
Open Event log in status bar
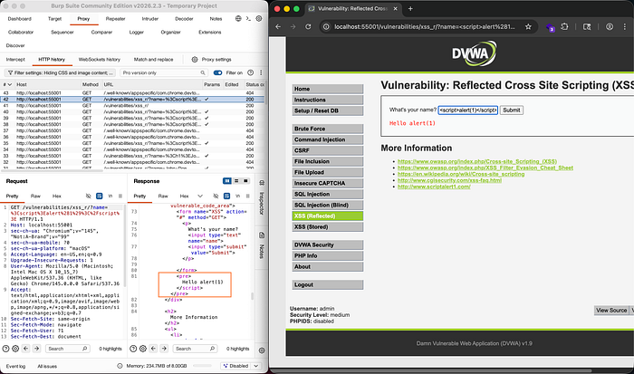coord(15,367)
